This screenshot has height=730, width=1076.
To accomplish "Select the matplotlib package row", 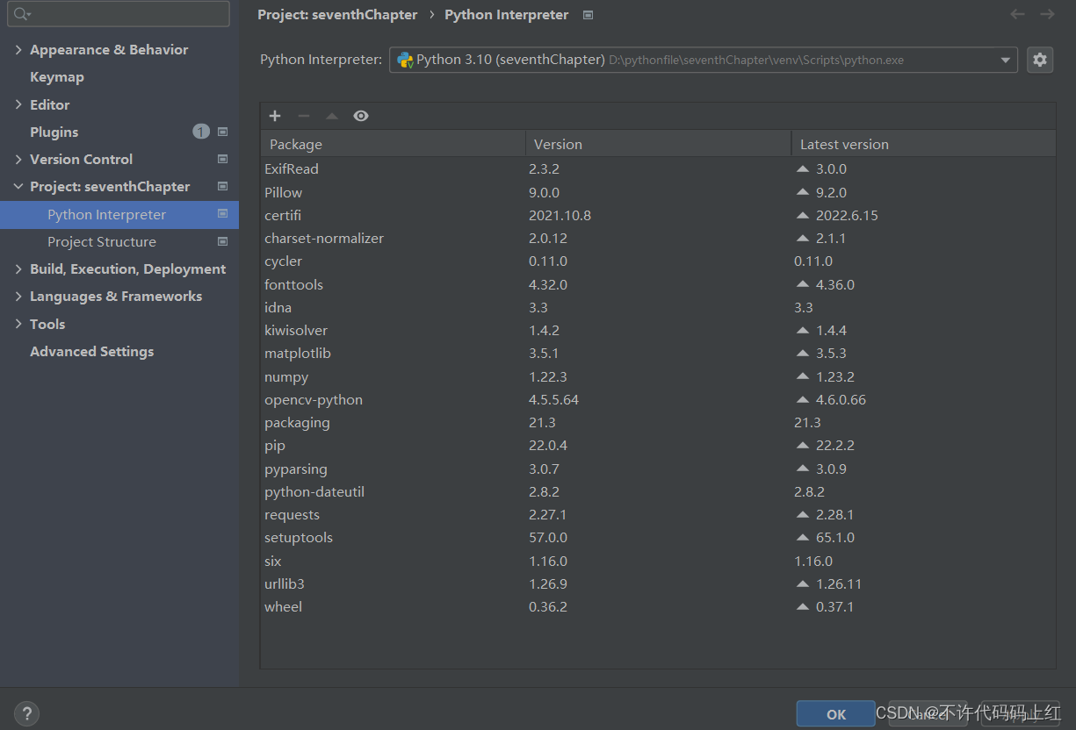I will click(x=658, y=353).
